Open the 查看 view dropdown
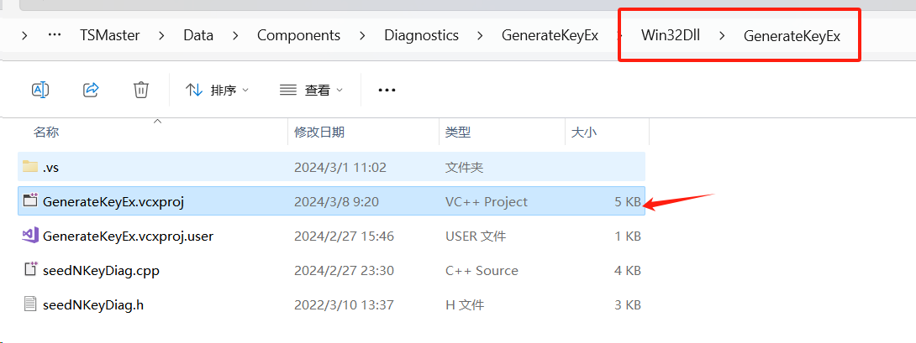Viewport: 916px width, 343px height. (311, 90)
